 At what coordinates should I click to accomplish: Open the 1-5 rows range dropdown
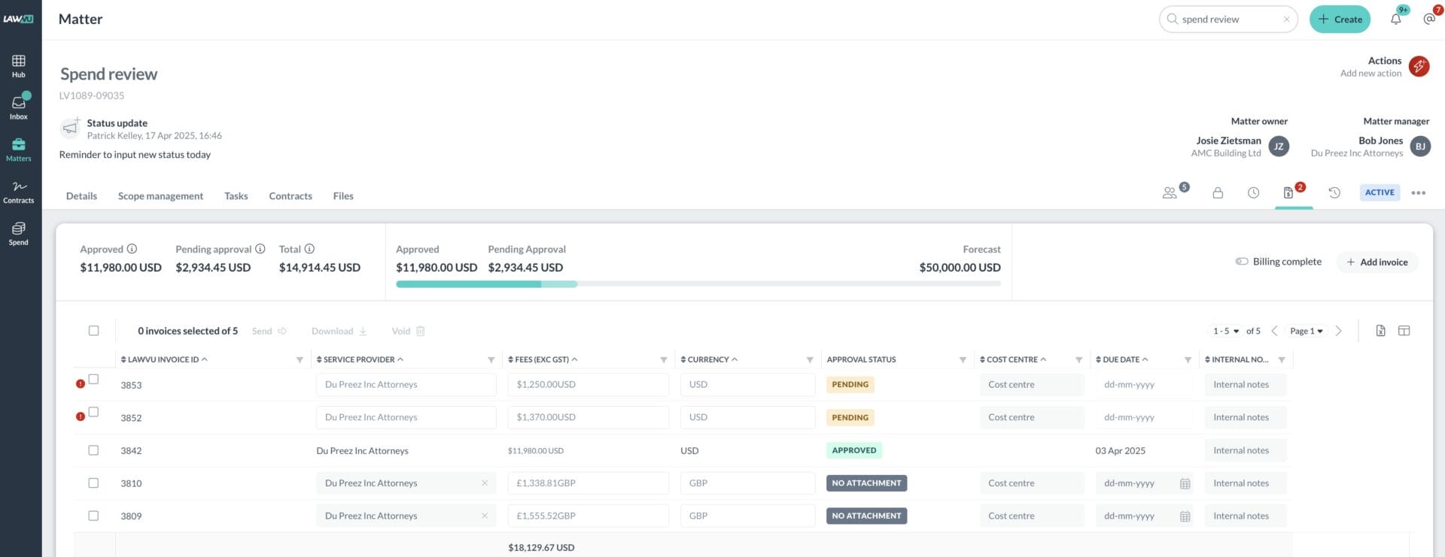click(1225, 331)
